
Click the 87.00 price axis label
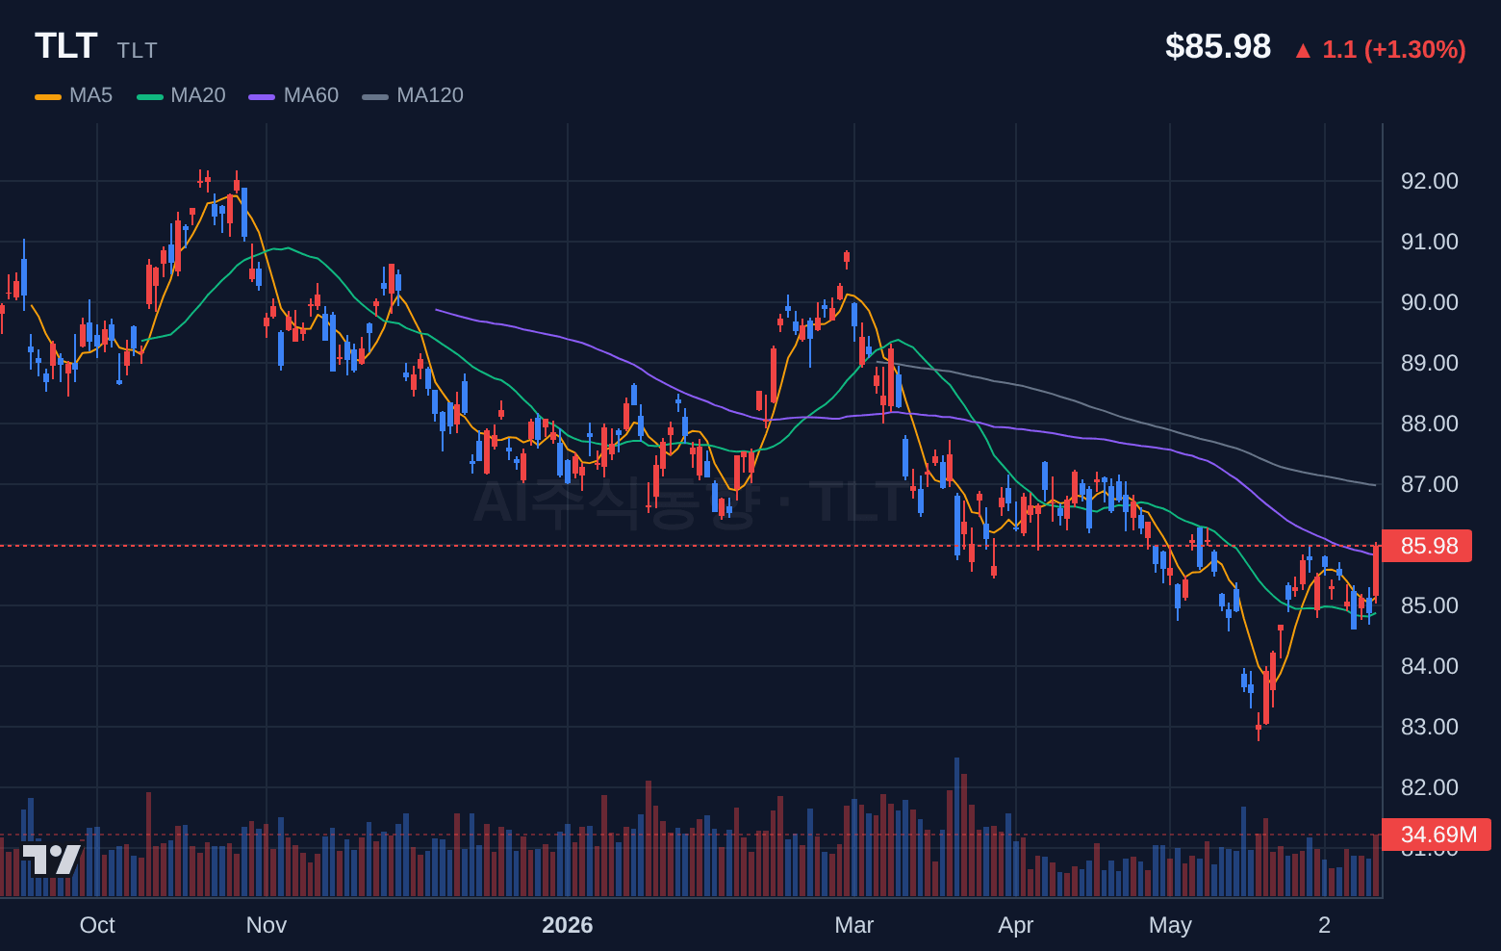point(1430,484)
